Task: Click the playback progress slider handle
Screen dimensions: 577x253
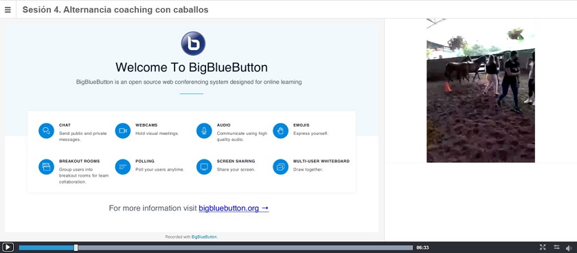Action: point(76,248)
